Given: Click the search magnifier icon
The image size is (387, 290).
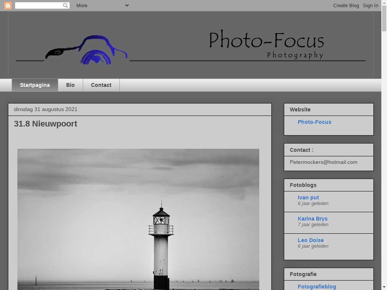Looking at the screenshot, I should click(x=65, y=5).
